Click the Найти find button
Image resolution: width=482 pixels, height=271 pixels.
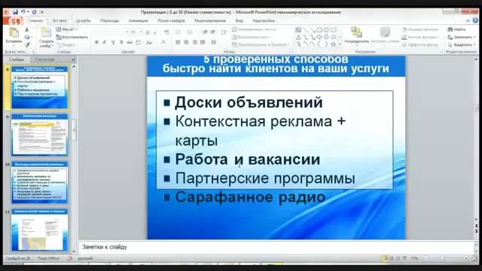(x=457, y=29)
